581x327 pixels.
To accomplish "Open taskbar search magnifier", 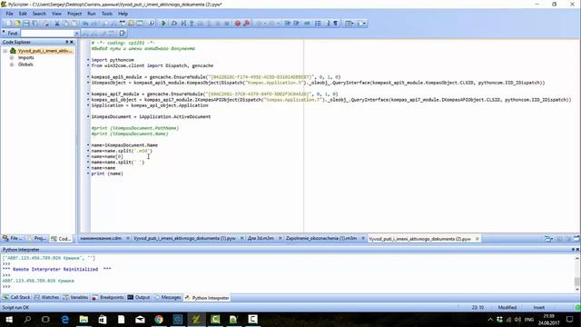I will [27, 319].
